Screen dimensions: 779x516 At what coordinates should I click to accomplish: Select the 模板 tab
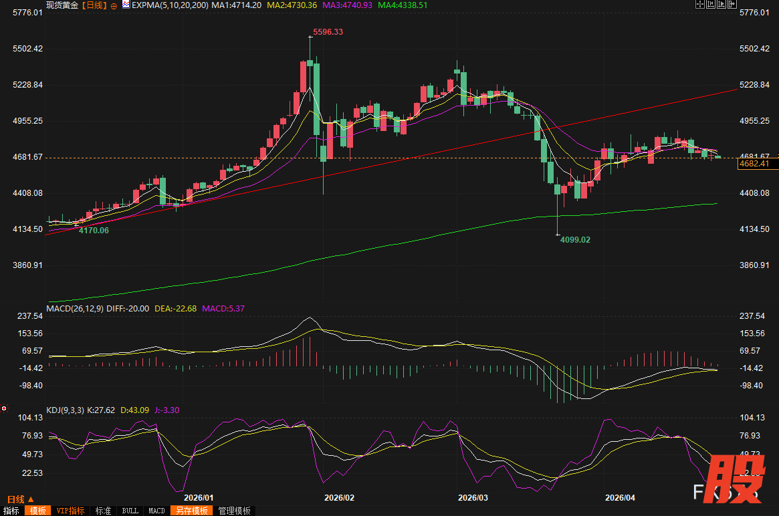click(x=37, y=511)
